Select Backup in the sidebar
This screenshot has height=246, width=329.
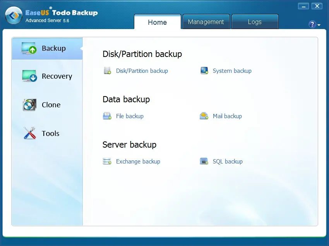[47, 48]
